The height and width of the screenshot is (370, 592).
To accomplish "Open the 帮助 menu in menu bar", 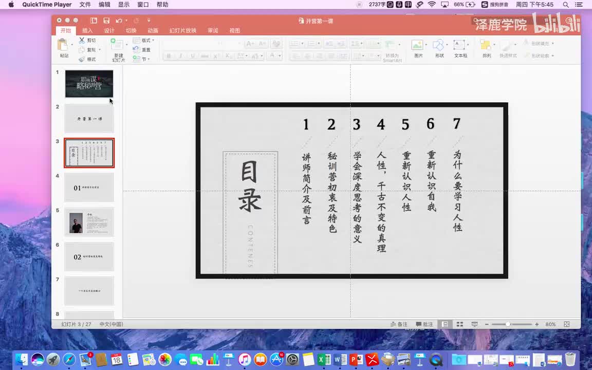I will 162,5.
